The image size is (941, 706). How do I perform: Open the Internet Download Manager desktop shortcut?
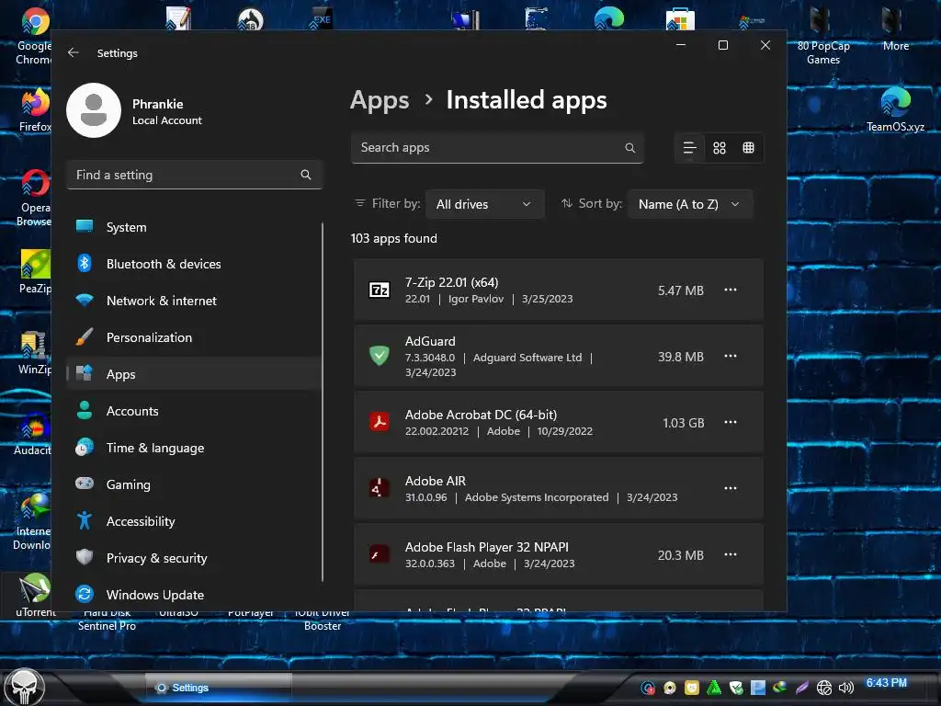coord(33,521)
